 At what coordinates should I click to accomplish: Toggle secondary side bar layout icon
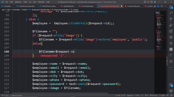(x=151, y=2)
